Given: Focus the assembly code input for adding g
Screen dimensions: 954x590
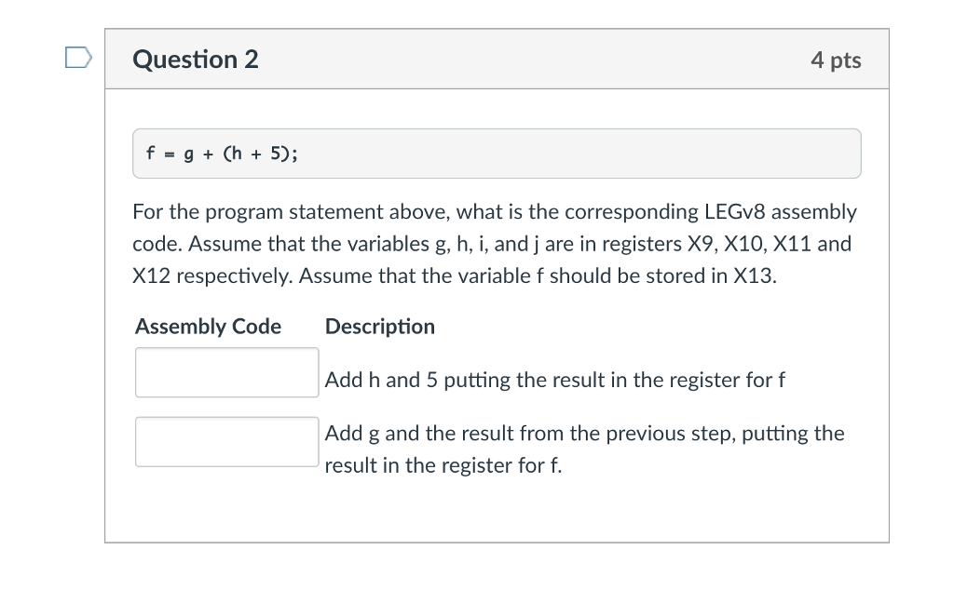Looking at the screenshot, I should coord(227,442).
